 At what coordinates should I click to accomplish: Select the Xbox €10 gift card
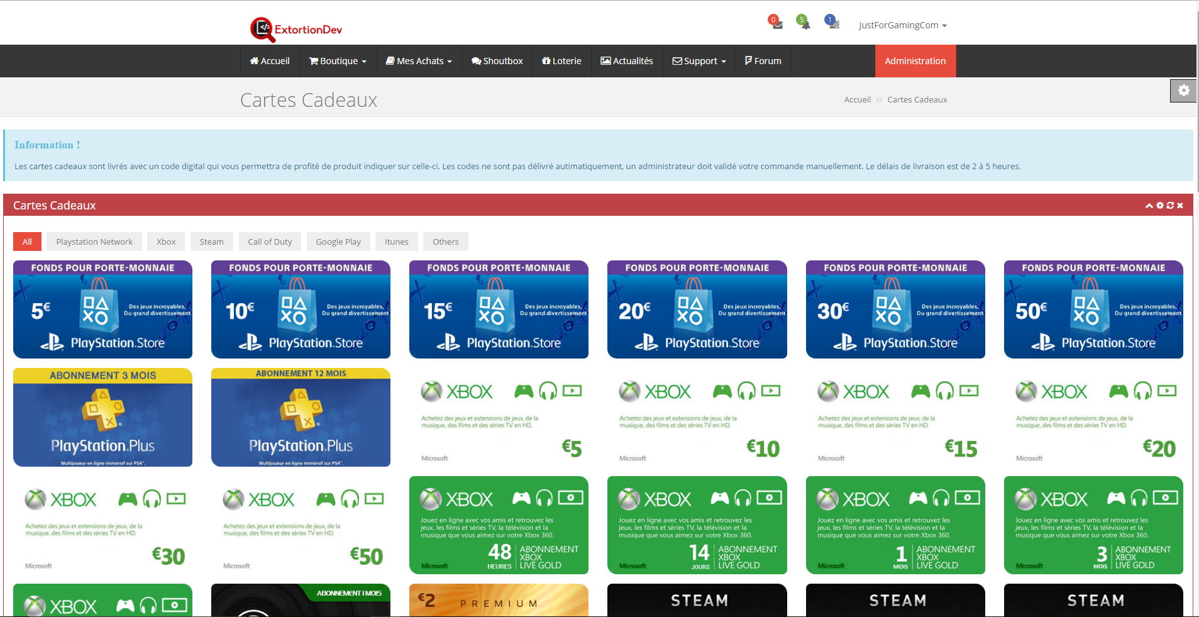pyautogui.click(x=697, y=417)
